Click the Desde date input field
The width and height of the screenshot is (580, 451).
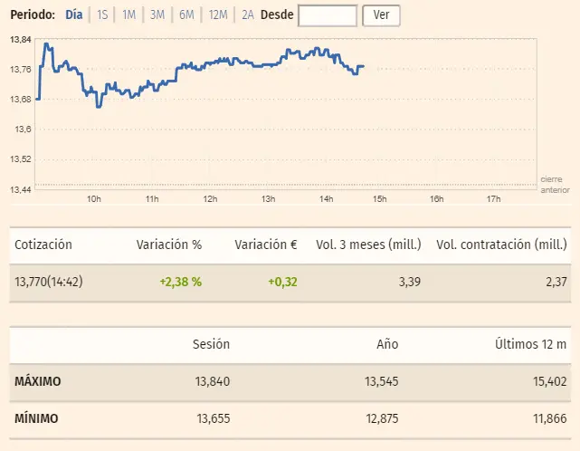click(328, 15)
